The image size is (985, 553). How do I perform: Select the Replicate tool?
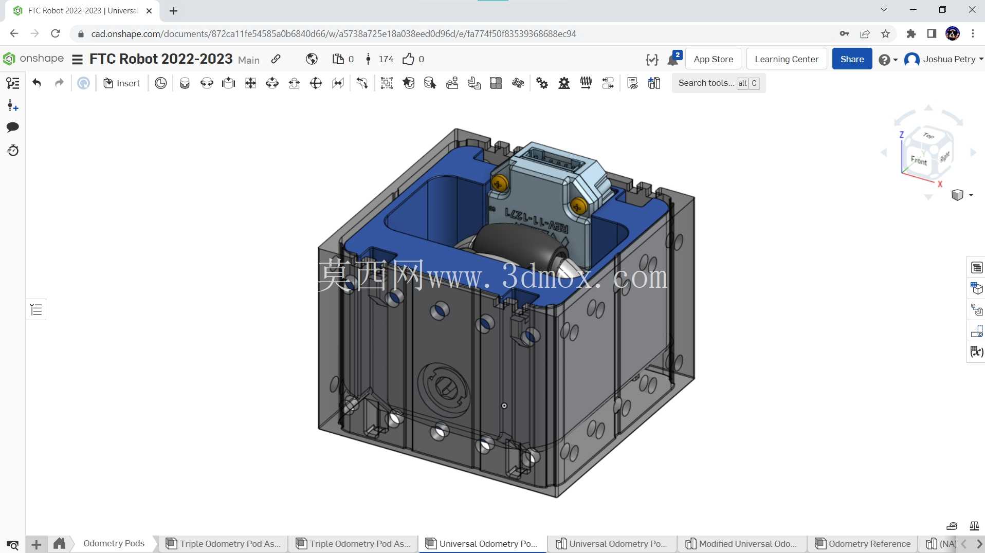[474, 83]
